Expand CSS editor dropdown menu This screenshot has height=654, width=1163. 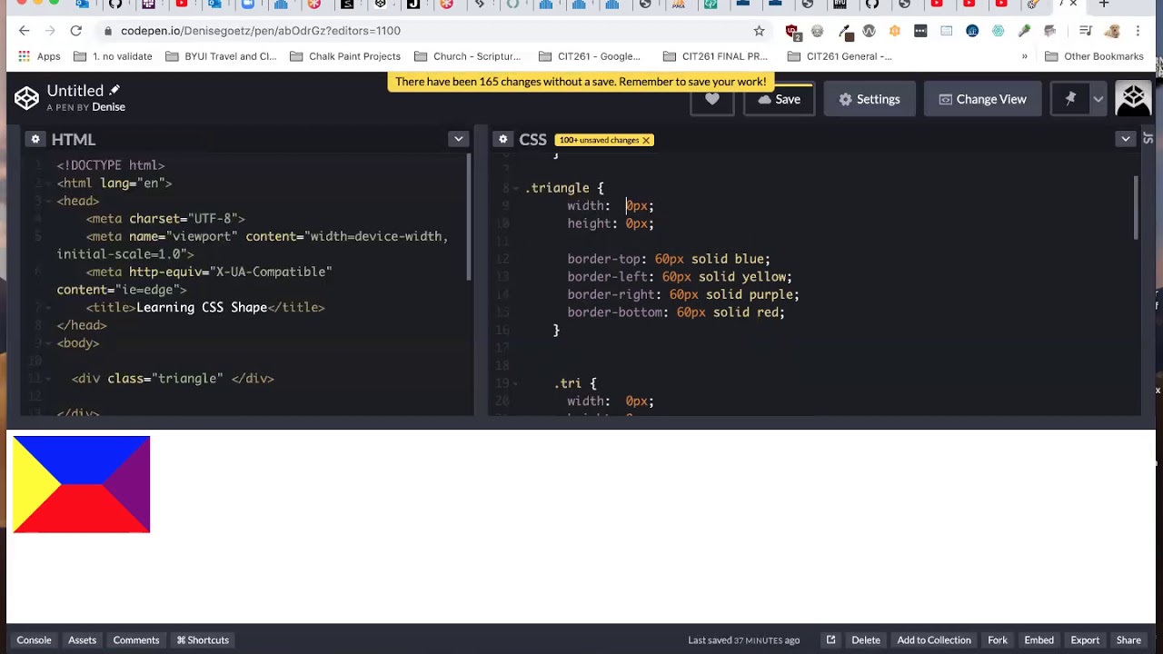1126,139
